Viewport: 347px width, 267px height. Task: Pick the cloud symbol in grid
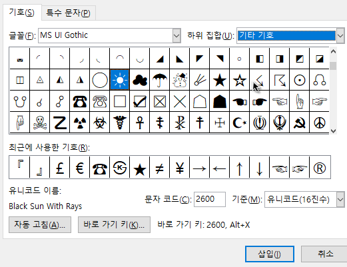(140, 80)
